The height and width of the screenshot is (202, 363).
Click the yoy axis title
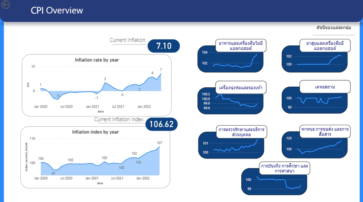(x=28, y=85)
